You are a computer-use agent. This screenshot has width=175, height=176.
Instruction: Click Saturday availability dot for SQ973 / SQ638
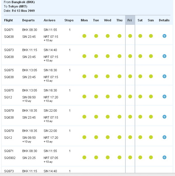[140, 56]
